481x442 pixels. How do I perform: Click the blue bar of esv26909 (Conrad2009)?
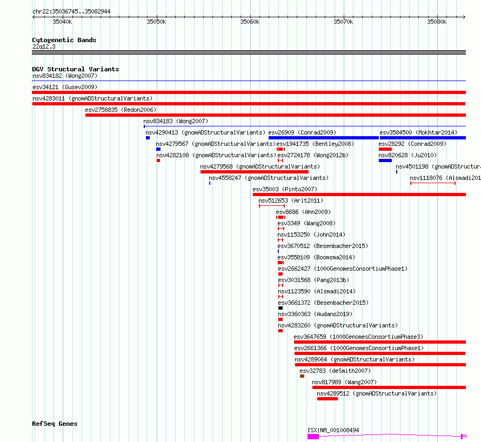pyautogui.click(x=324, y=138)
